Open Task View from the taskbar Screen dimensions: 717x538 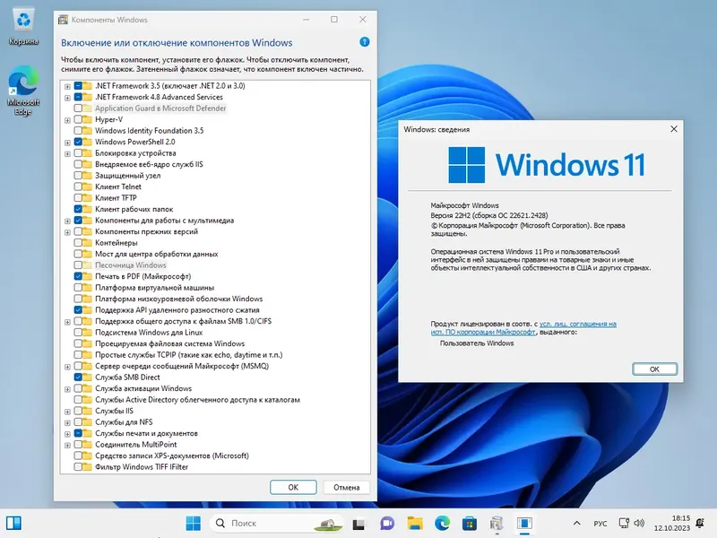coord(360,523)
